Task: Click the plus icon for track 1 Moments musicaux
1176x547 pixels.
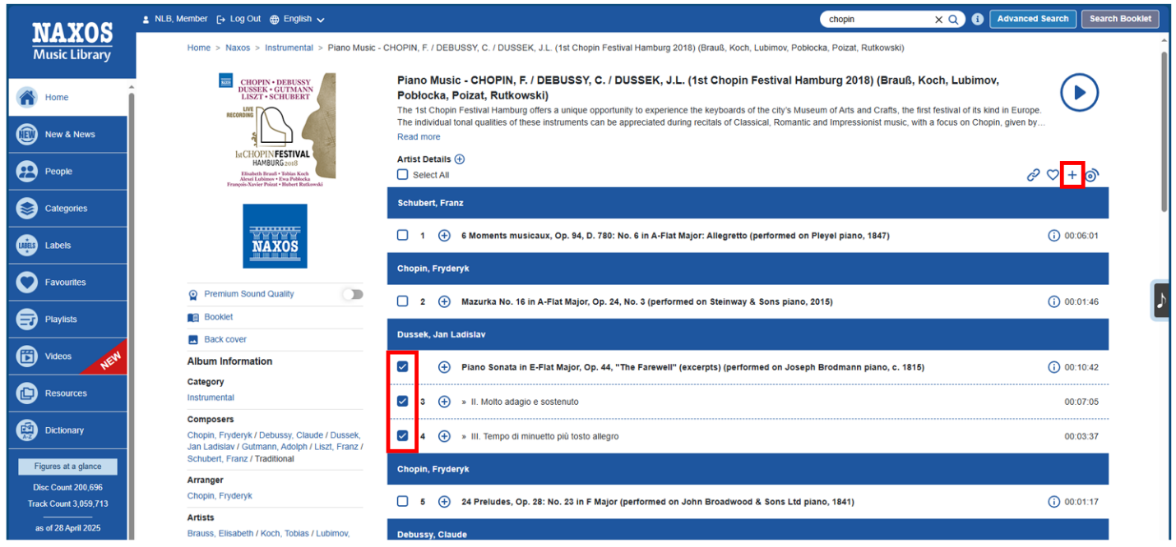Action: click(444, 236)
